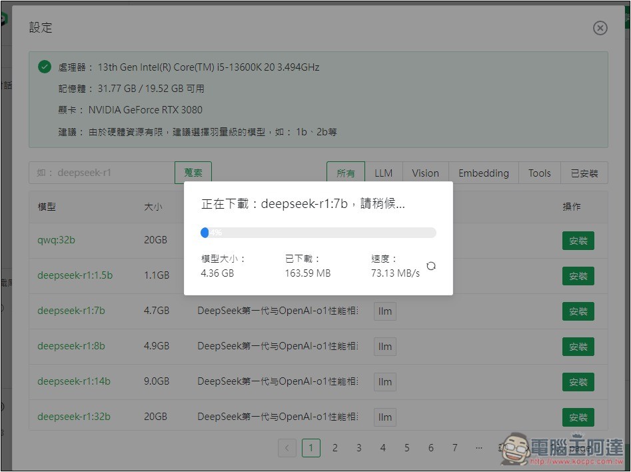Open the deepseek-r1:32b model link

click(x=74, y=417)
